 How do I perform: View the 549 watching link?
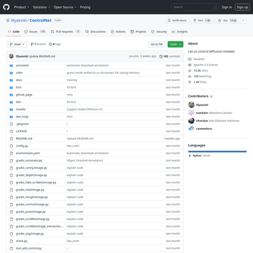pos(199,76)
